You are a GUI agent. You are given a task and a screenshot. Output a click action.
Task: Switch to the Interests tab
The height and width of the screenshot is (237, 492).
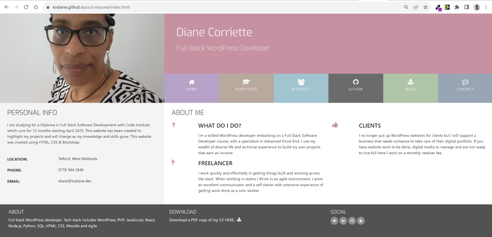301,82
